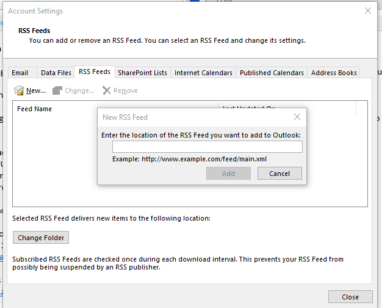Click the New RSS feed icon

[19, 90]
